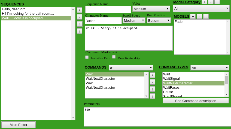The height and width of the screenshot is (129, 231).
Task: Move selected sequence down
Action: (80, 31)
